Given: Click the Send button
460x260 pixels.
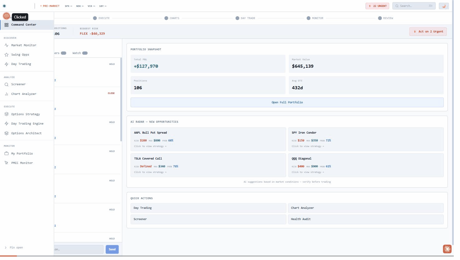Looking at the screenshot, I should click(112, 249).
